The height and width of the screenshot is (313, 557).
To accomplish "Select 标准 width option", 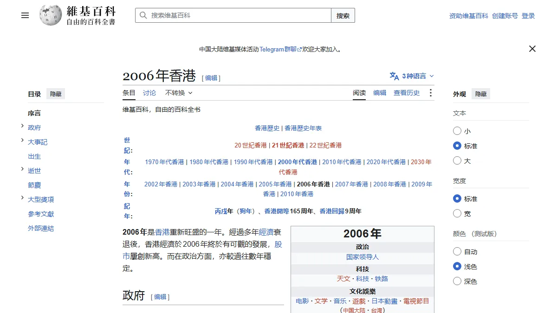I will pos(457,199).
